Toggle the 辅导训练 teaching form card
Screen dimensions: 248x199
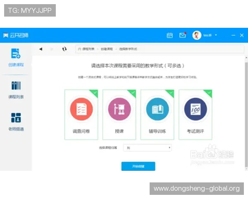(157, 114)
